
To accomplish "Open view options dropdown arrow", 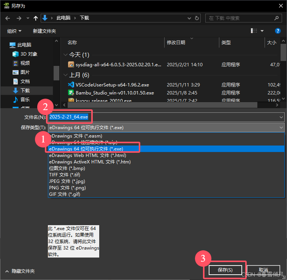I will 262,31.
